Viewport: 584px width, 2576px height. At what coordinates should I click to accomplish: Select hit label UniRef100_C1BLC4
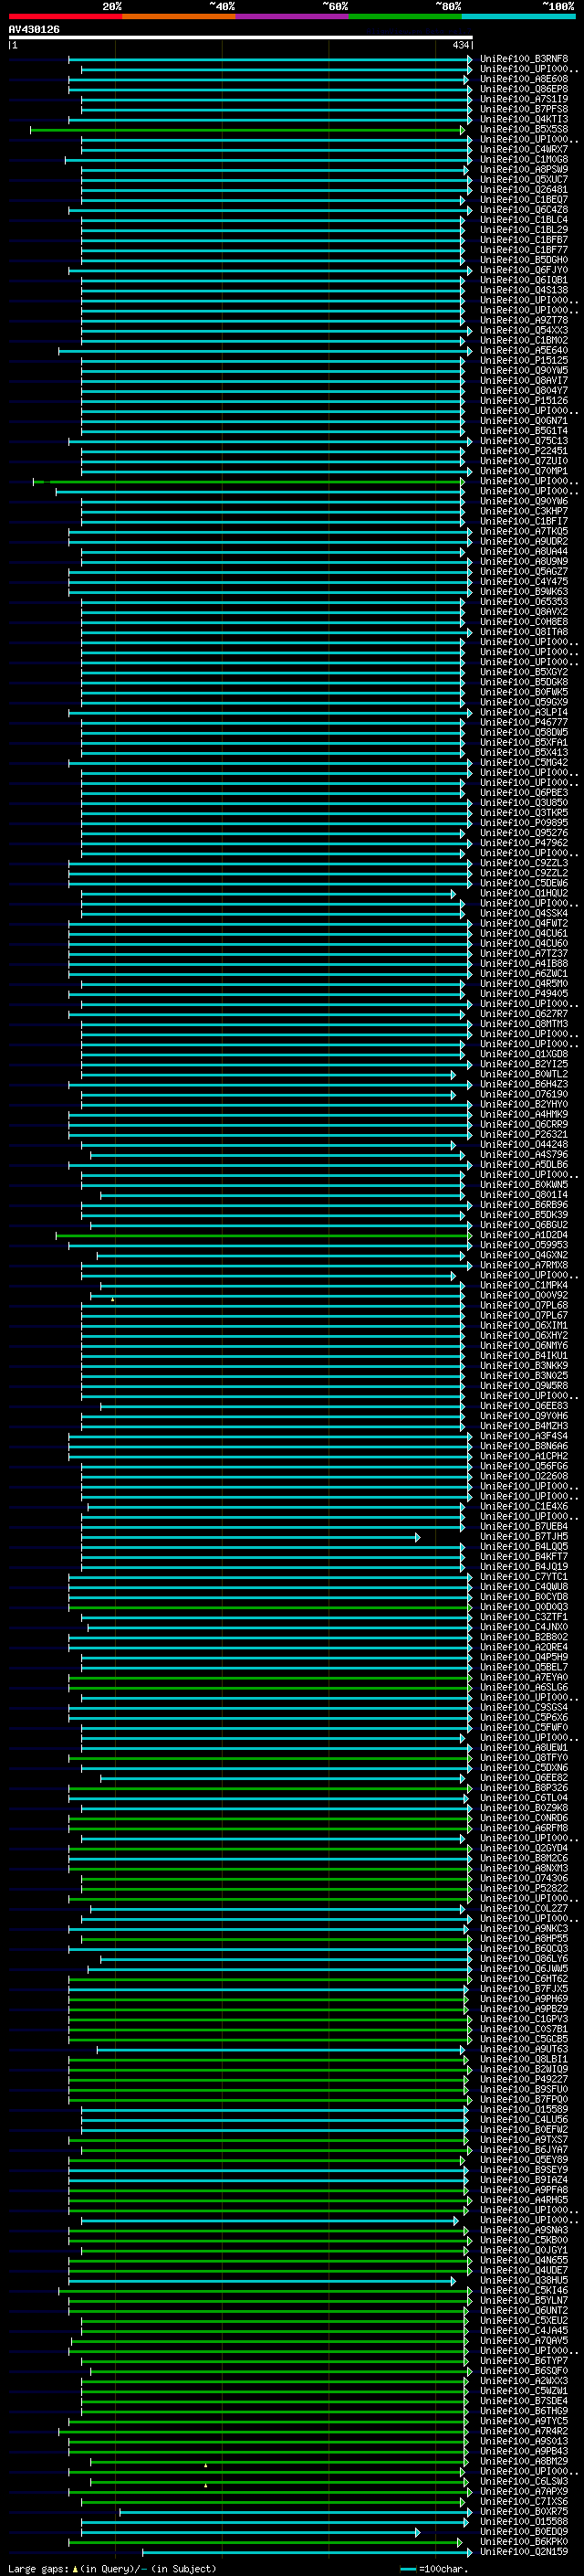tap(524, 220)
